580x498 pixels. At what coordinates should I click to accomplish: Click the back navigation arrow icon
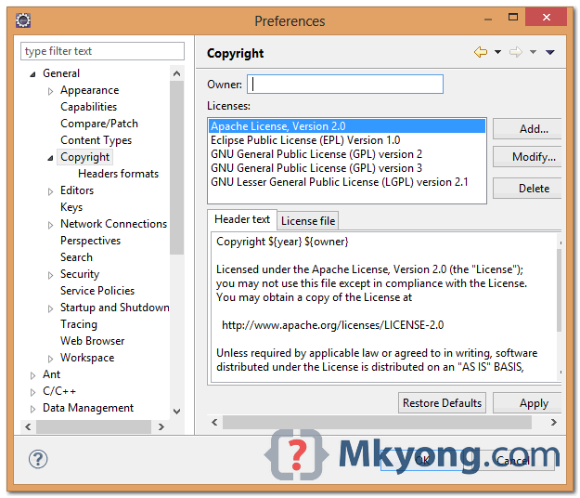(x=481, y=52)
